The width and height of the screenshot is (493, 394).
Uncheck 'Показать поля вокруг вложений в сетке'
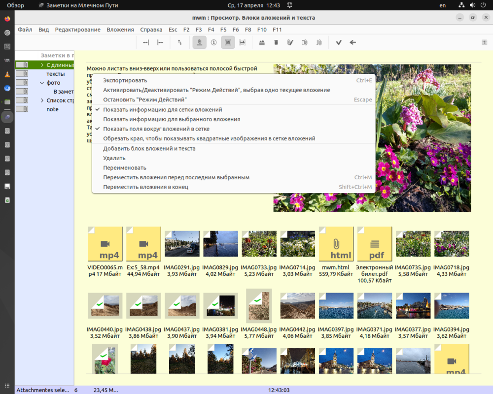[156, 129]
